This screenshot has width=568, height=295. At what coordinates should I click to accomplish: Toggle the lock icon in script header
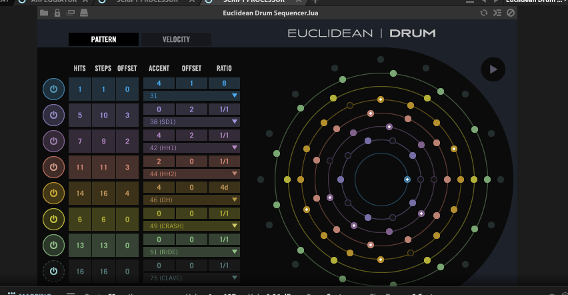click(57, 13)
